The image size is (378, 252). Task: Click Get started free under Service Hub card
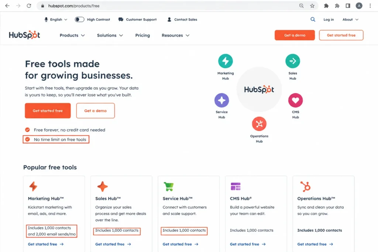[181, 244]
